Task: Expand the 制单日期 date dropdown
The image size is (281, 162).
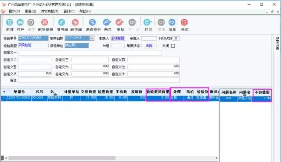Action: coord(92,38)
